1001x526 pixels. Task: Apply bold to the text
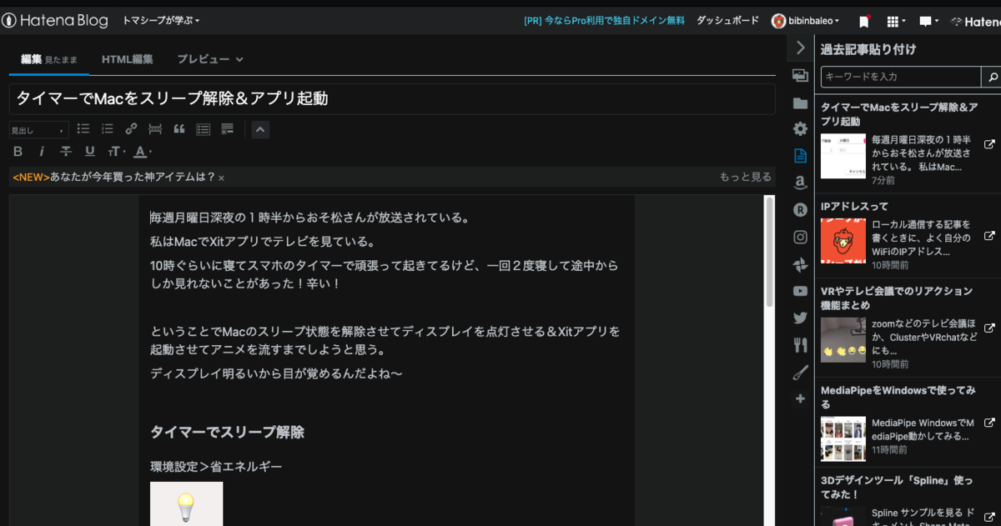pos(18,152)
